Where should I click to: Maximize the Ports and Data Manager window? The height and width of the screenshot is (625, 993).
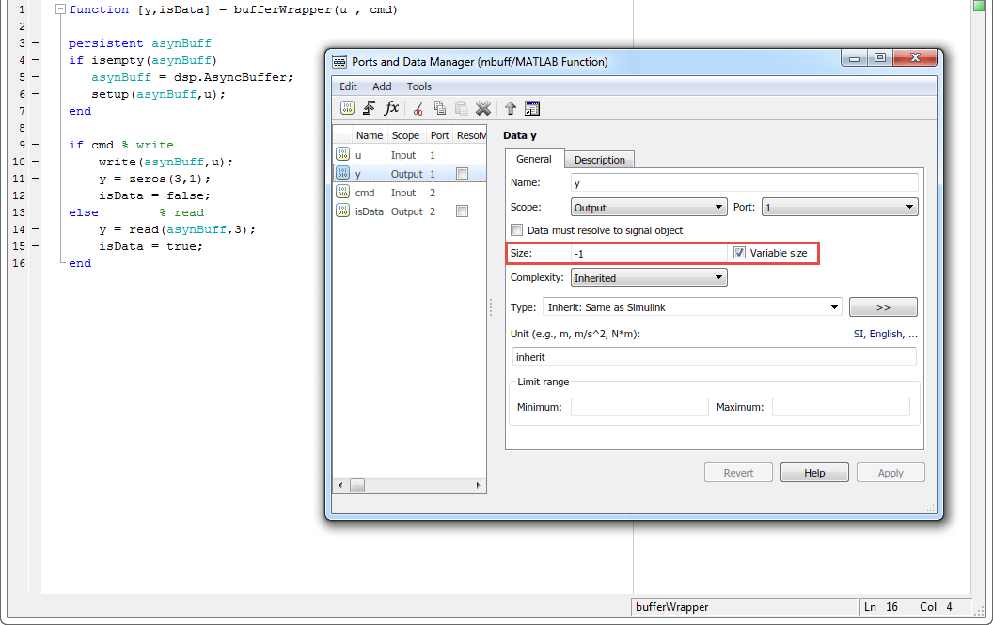pyautogui.click(x=879, y=57)
